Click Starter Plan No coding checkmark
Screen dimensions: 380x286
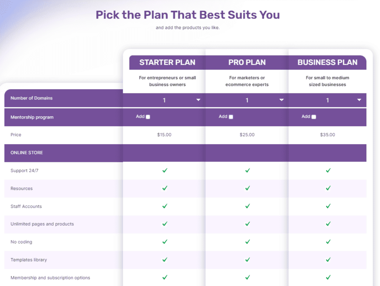pos(165,242)
